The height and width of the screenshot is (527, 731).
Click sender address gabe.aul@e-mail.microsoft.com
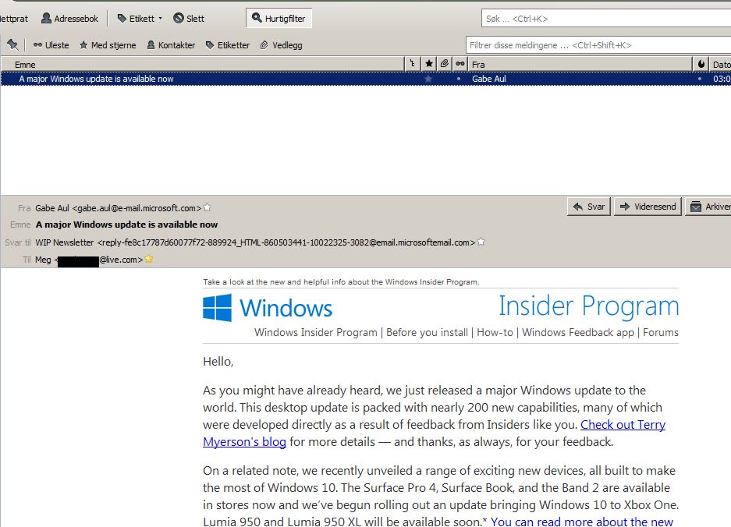119,208
